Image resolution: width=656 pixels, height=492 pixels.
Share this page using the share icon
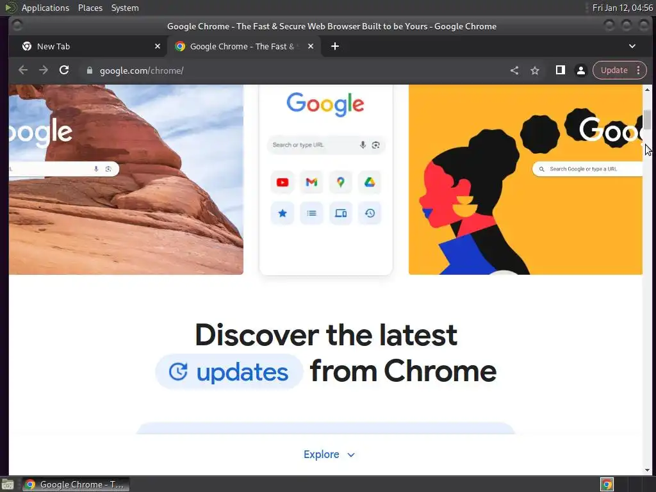(514, 70)
